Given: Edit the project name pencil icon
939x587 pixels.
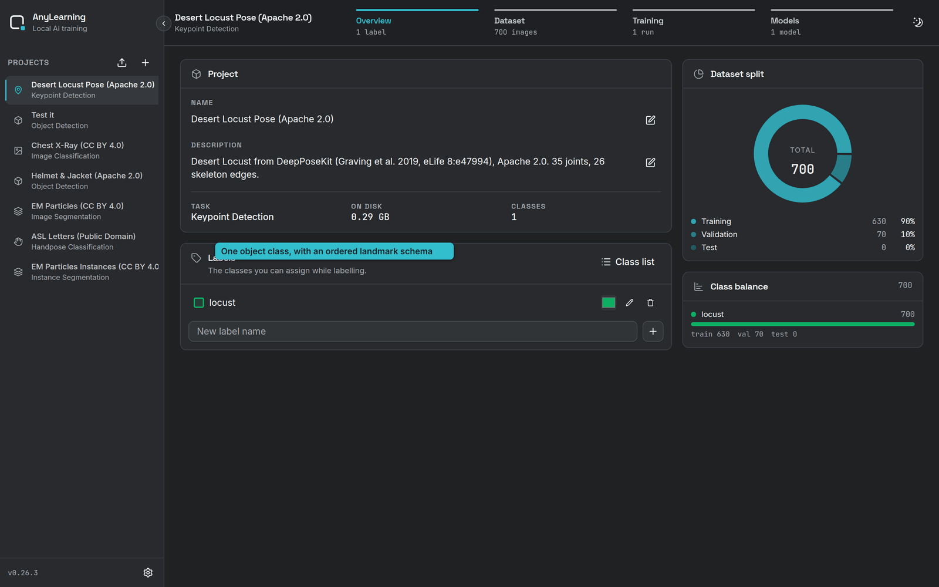Looking at the screenshot, I should [650, 120].
